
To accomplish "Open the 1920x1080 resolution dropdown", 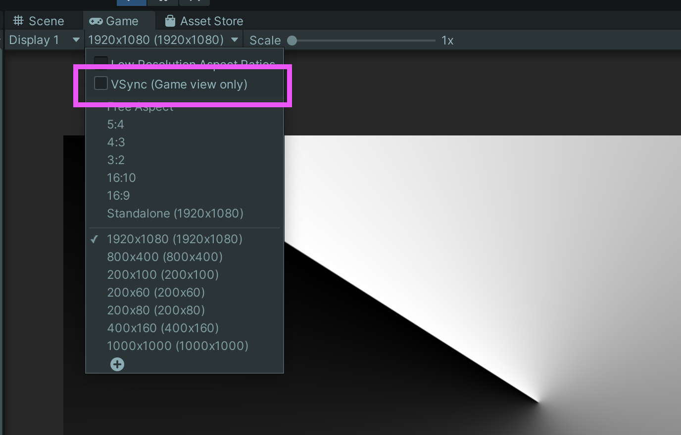I will point(162,40).
